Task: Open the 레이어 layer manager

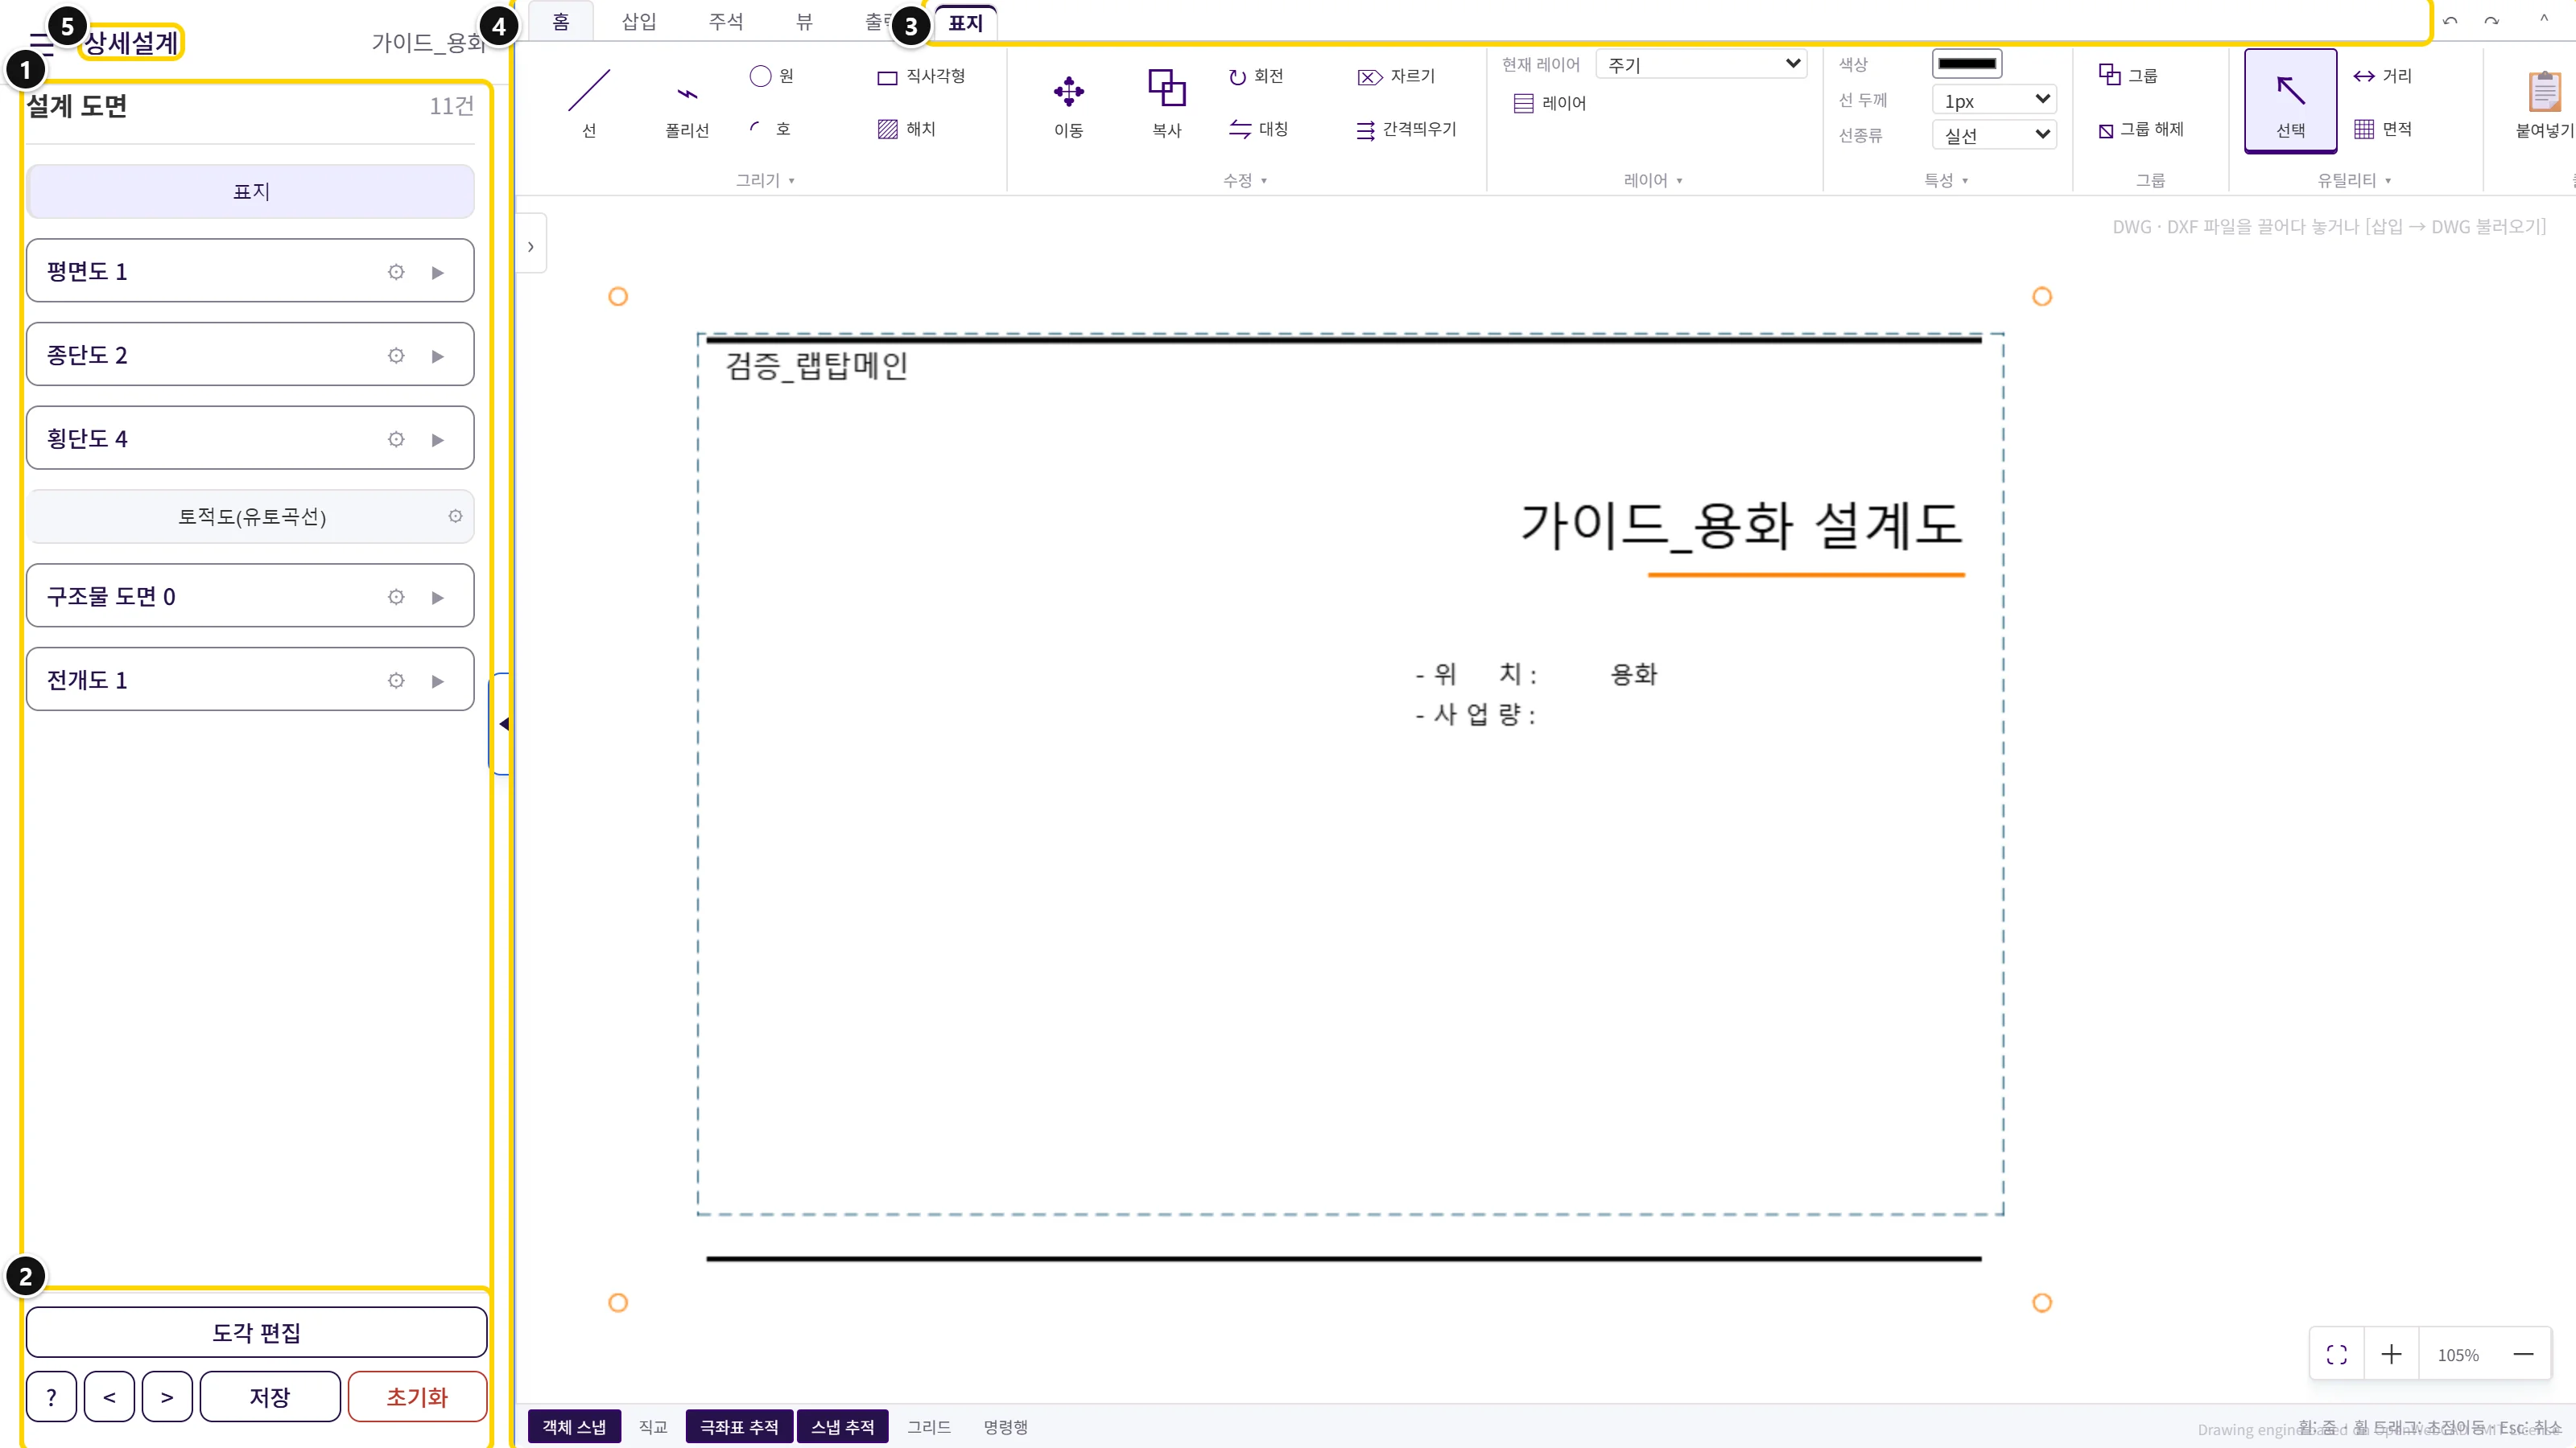Action: 1549,103
